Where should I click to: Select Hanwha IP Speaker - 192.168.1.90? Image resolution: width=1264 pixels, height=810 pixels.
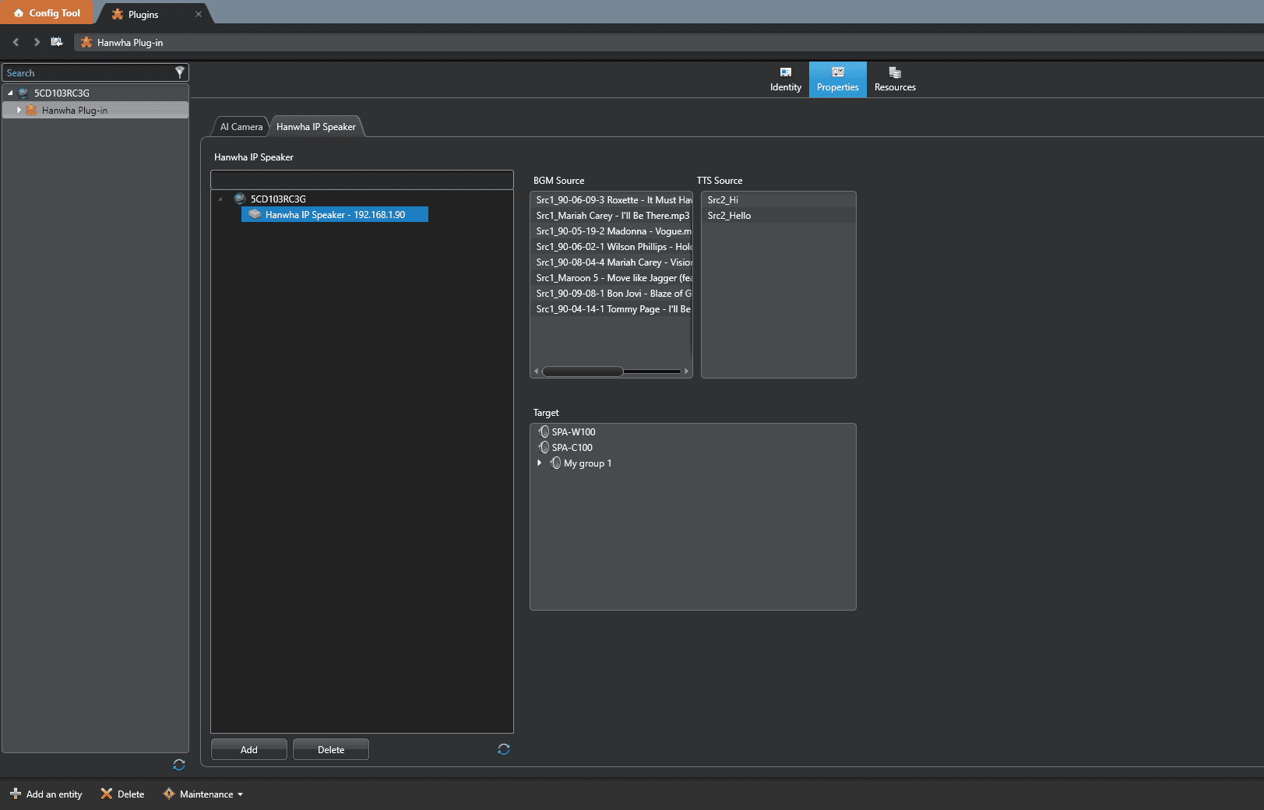pyautogui.click(x=335, y=215)
